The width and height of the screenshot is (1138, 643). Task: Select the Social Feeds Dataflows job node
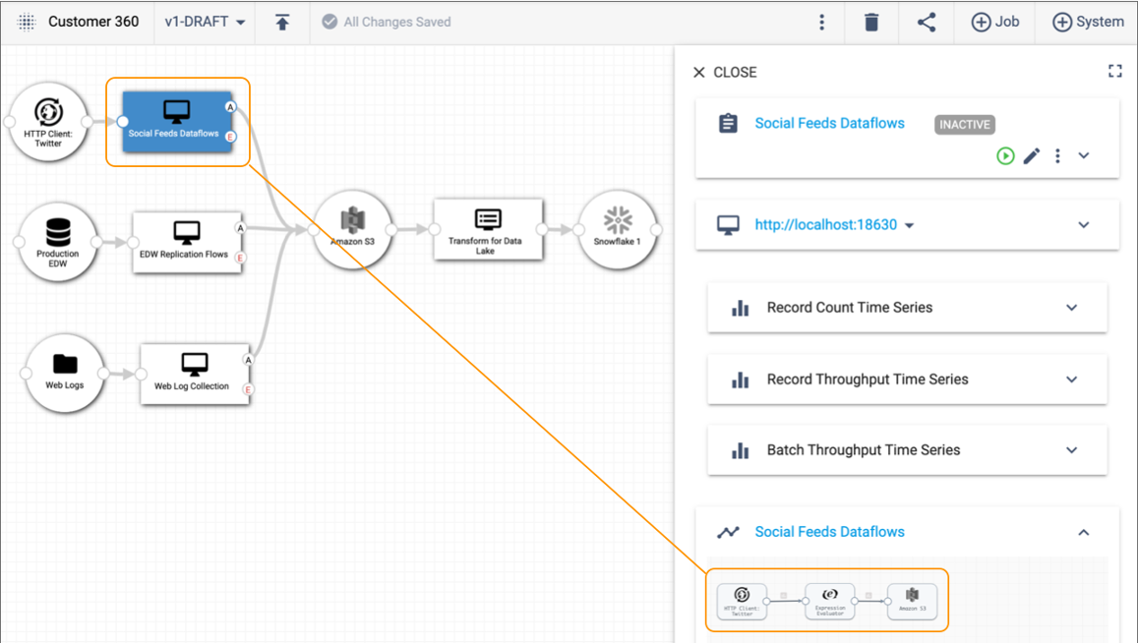click(177, 121)
